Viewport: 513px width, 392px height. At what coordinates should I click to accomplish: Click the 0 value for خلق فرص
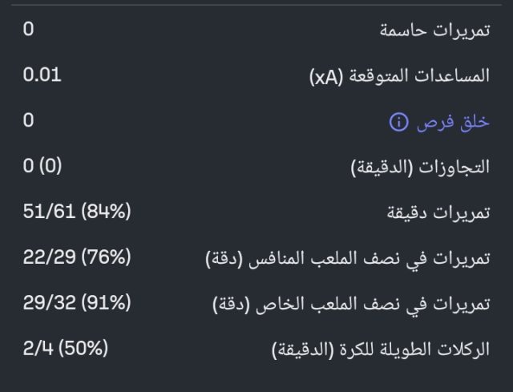pyautogui.click(x=29, y=122)
